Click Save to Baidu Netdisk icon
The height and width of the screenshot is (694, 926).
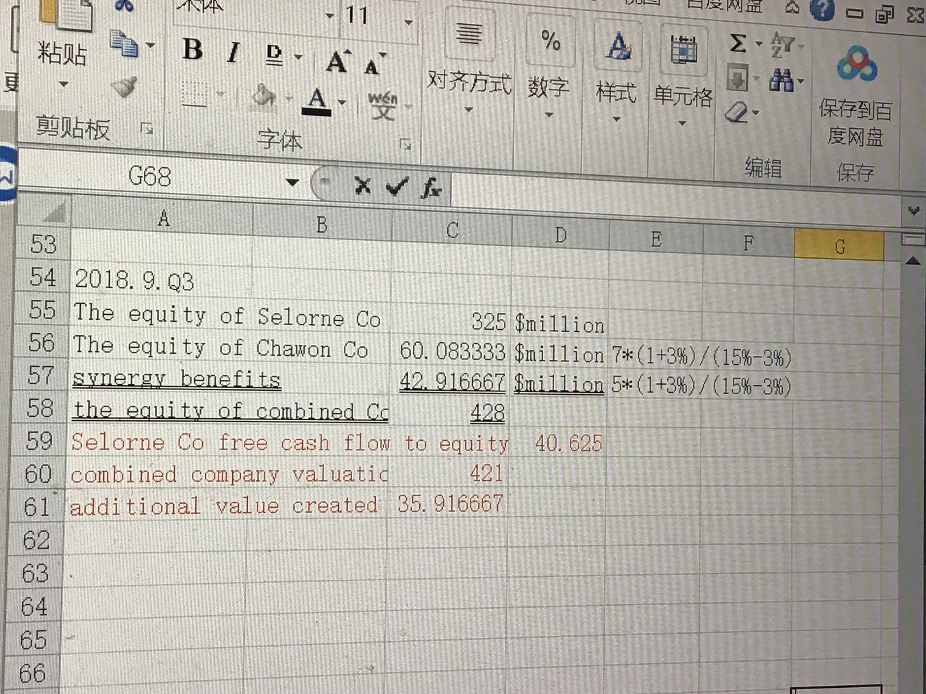(855, 66)
